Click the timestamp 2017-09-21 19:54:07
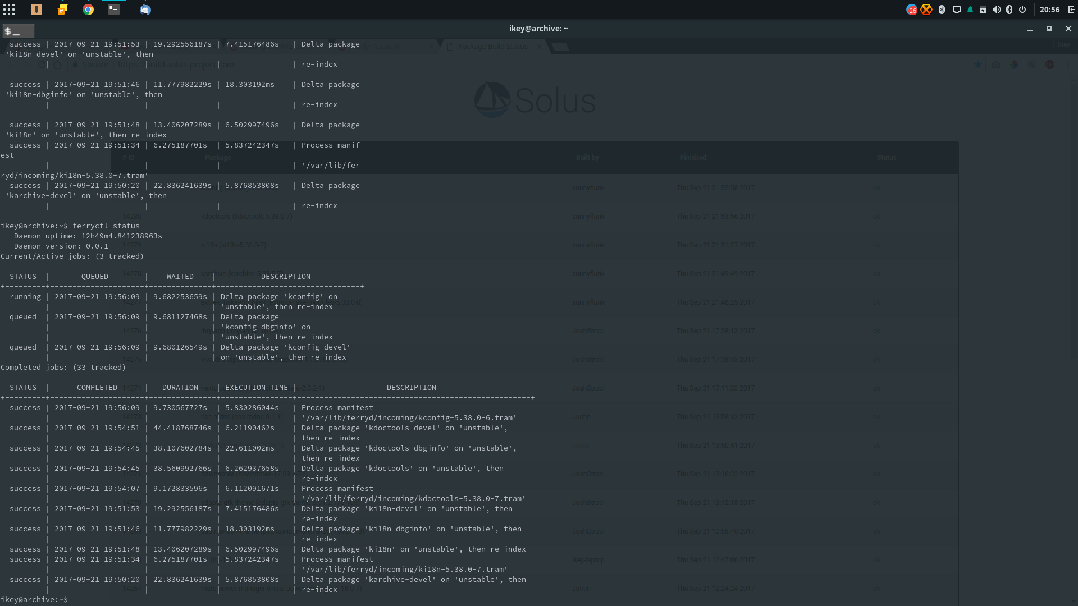This screenshot has height=606, width=1078. [97, 489]
